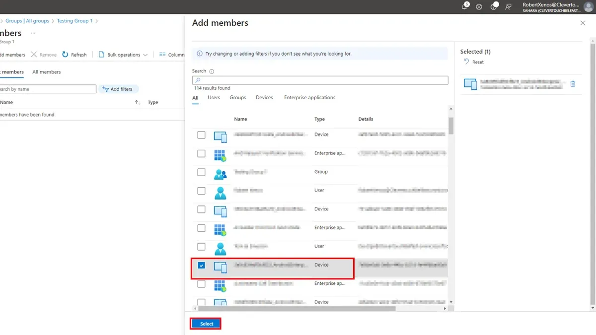Click the down arrow of list scrollbar
596x335 pixels.
point(451,302)
